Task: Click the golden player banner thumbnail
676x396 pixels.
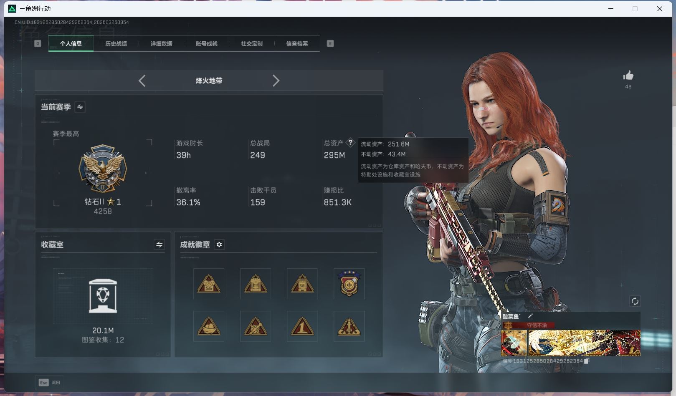Action: pos(584,343)
